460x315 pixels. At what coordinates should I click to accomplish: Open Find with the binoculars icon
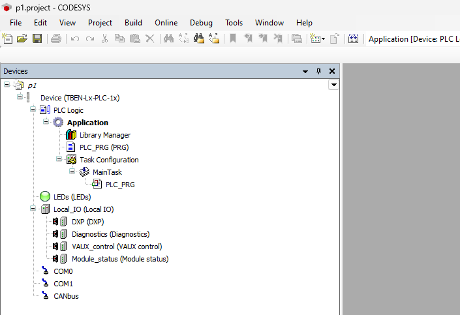(169, 38)
